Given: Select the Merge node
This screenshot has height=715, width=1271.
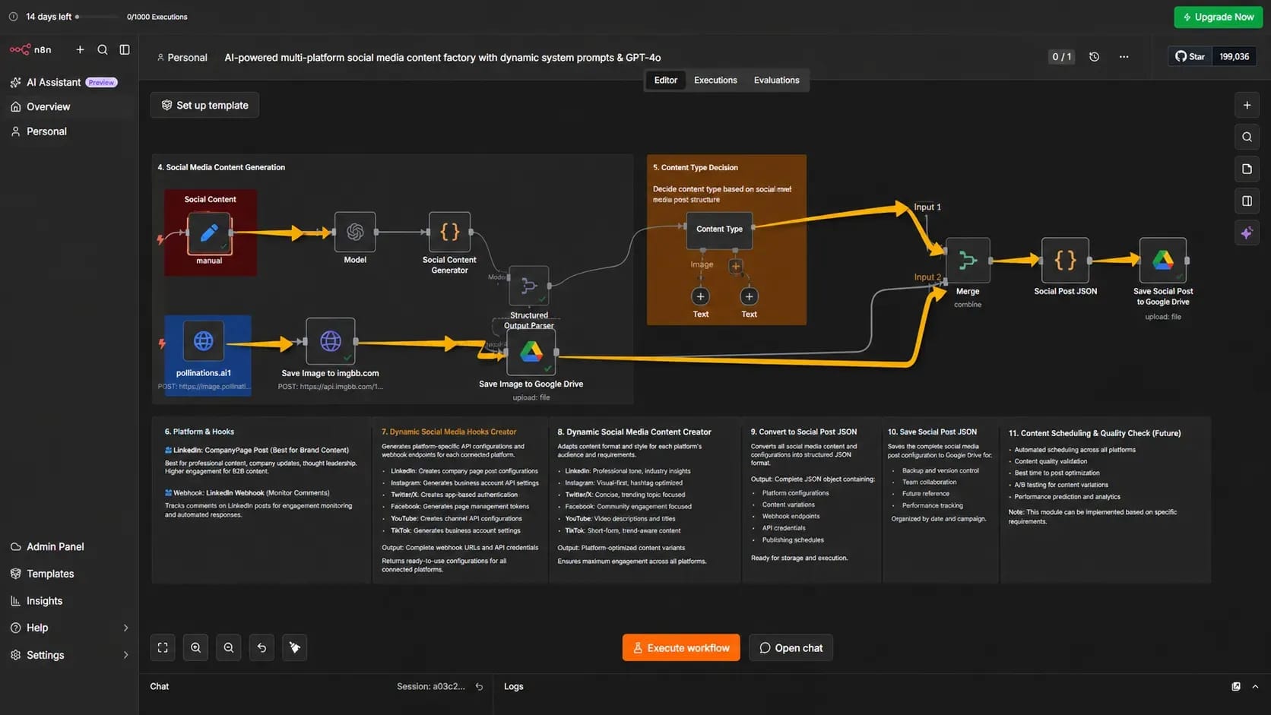Looking at the screenshot, I should click(968, 261).
